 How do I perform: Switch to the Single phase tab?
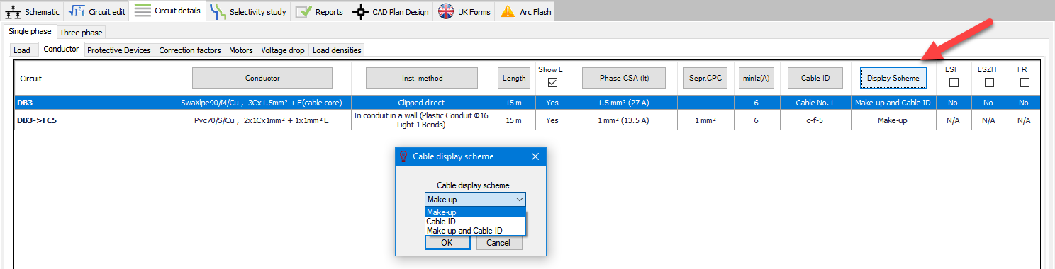pos(30,32)
